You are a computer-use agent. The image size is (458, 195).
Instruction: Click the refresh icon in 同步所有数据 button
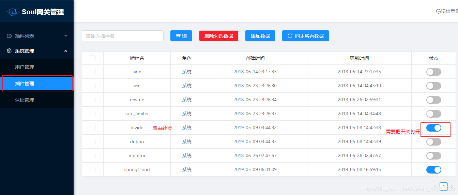[290, 36]
